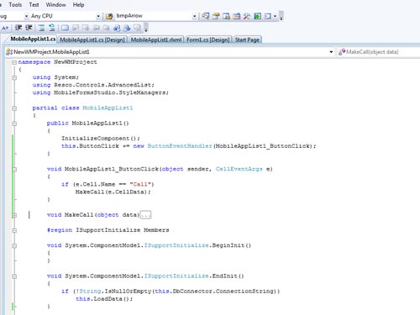This screenshot has width=420, height=315.
Task: Click the Other Windows toolbar icon
Action: coord(268,16)
